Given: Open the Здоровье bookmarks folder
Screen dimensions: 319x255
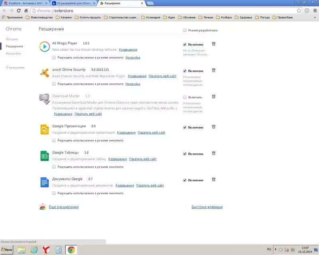Looking at the screenshot, I should (243, 18).
